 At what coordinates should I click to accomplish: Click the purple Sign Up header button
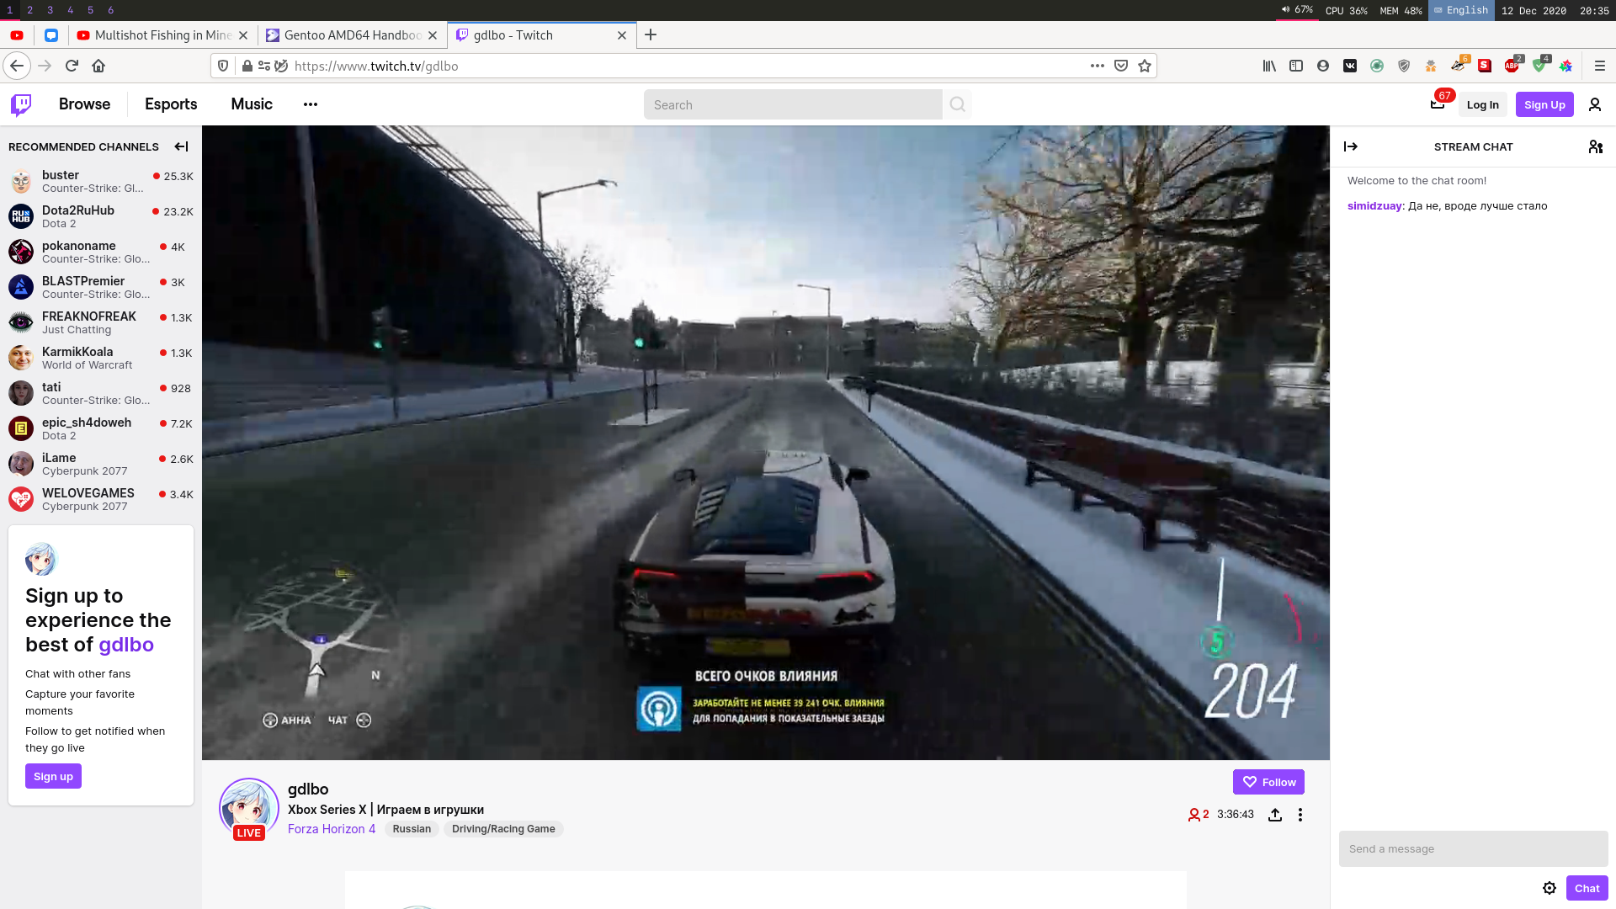pos(1544,104)
